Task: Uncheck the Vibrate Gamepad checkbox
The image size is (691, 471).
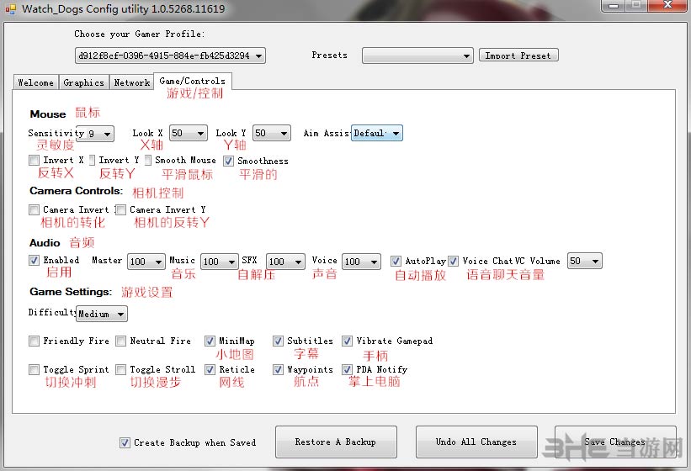Action: (x=348, y=341)
